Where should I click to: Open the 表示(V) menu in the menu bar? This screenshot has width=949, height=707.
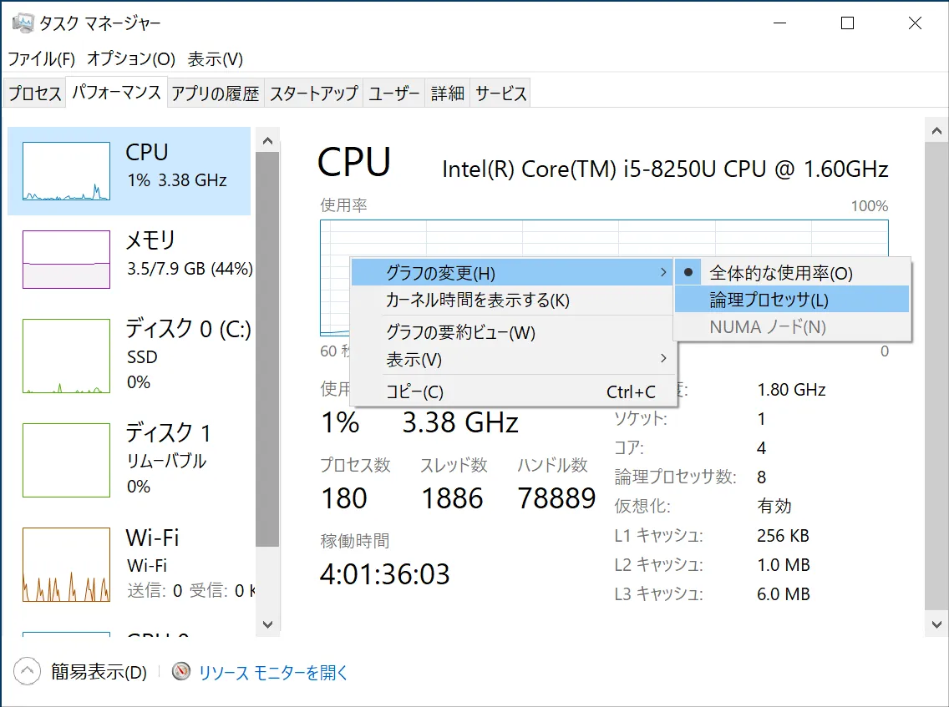pos(215,58)
